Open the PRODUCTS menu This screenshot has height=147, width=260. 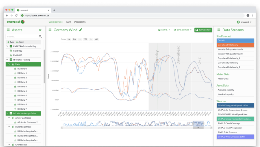point(80,22)
